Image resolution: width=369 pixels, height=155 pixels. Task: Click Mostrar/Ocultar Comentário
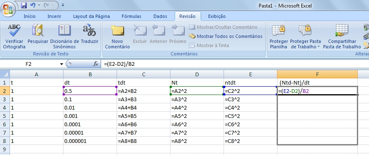pos(223,27)
